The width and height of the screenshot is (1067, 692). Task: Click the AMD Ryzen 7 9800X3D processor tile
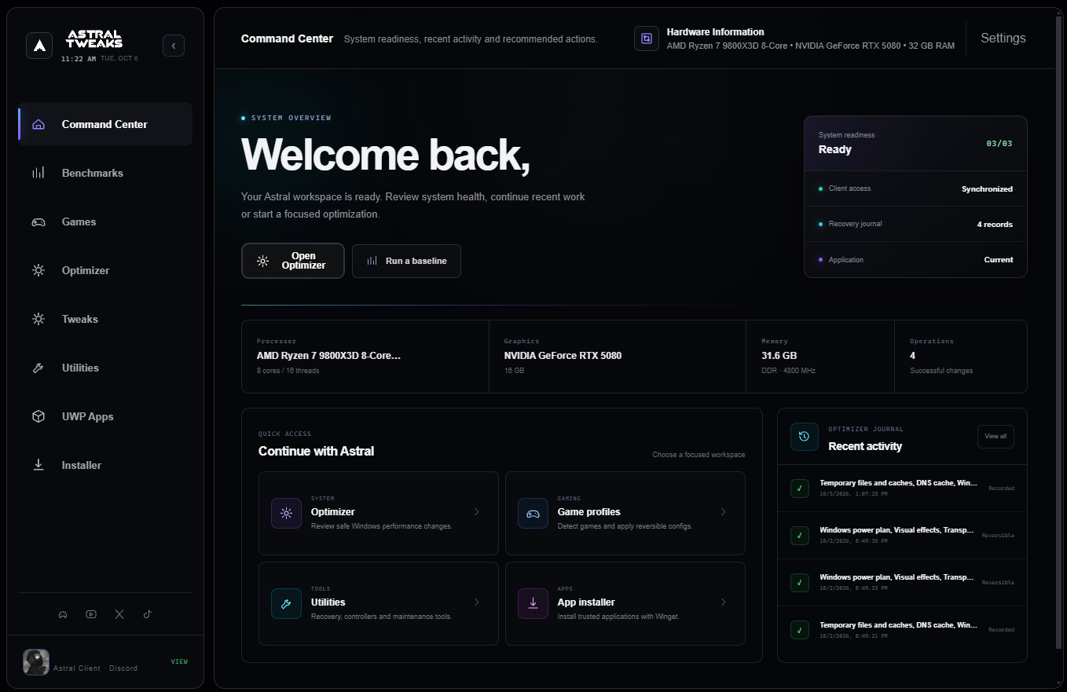pyautogui.click(x=365, y=356)
